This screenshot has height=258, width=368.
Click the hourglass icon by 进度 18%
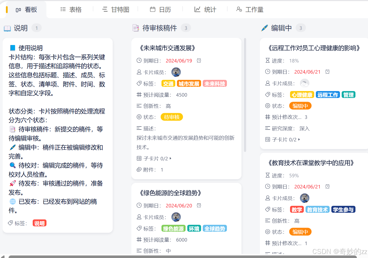pos(268,60)
